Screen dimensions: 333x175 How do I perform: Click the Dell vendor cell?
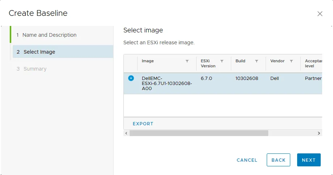[x=275, y=78]
